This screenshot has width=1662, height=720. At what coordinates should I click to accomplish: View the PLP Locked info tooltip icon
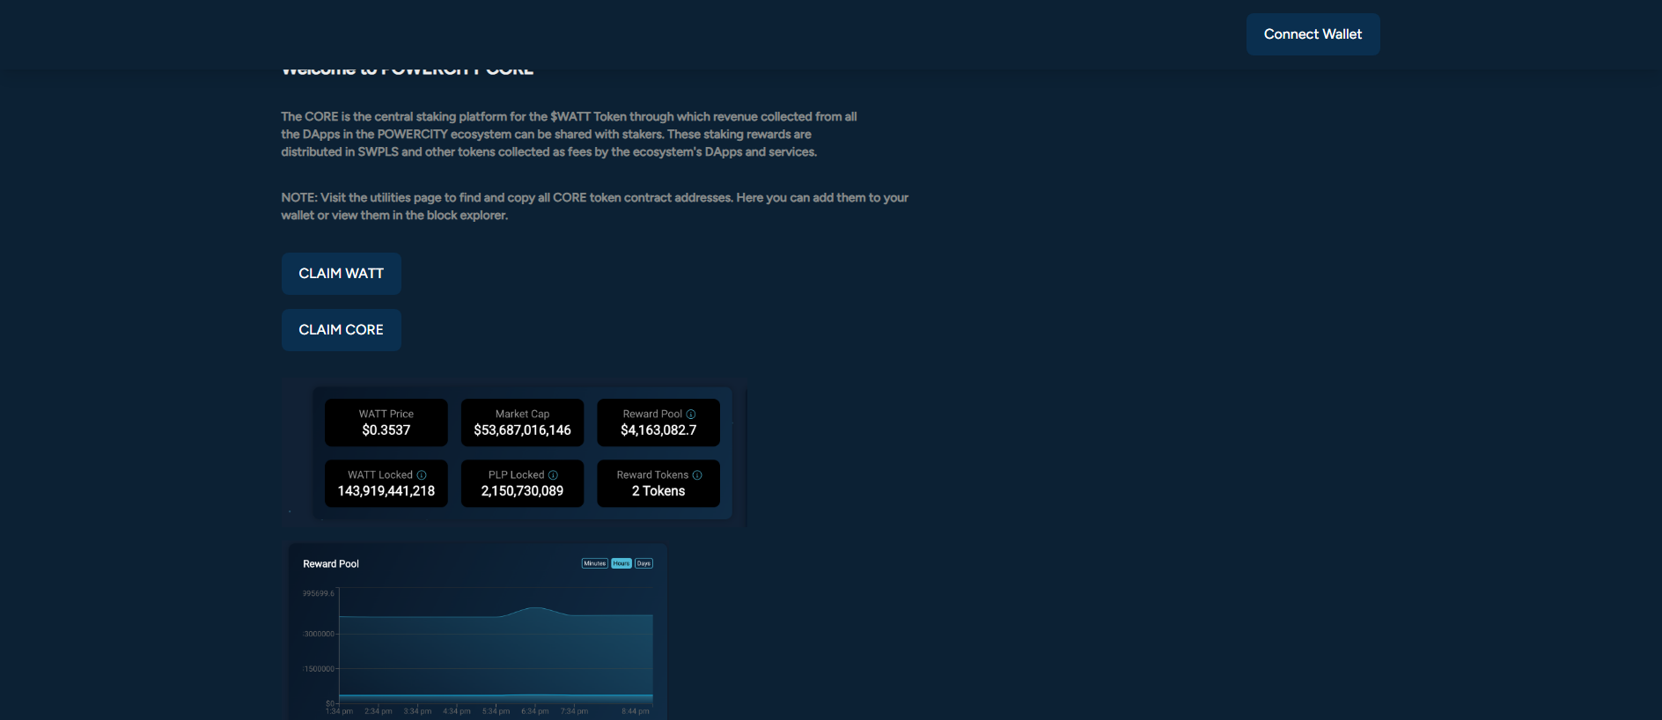pos(553,475)
